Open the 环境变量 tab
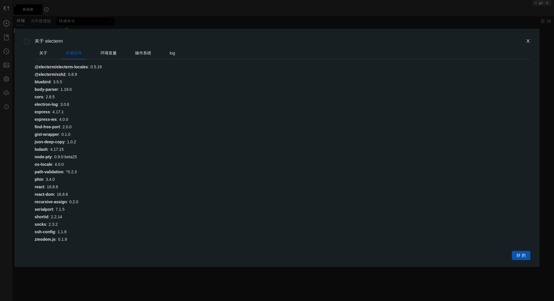Screen dimensions: 554x301 click(108, 53)
